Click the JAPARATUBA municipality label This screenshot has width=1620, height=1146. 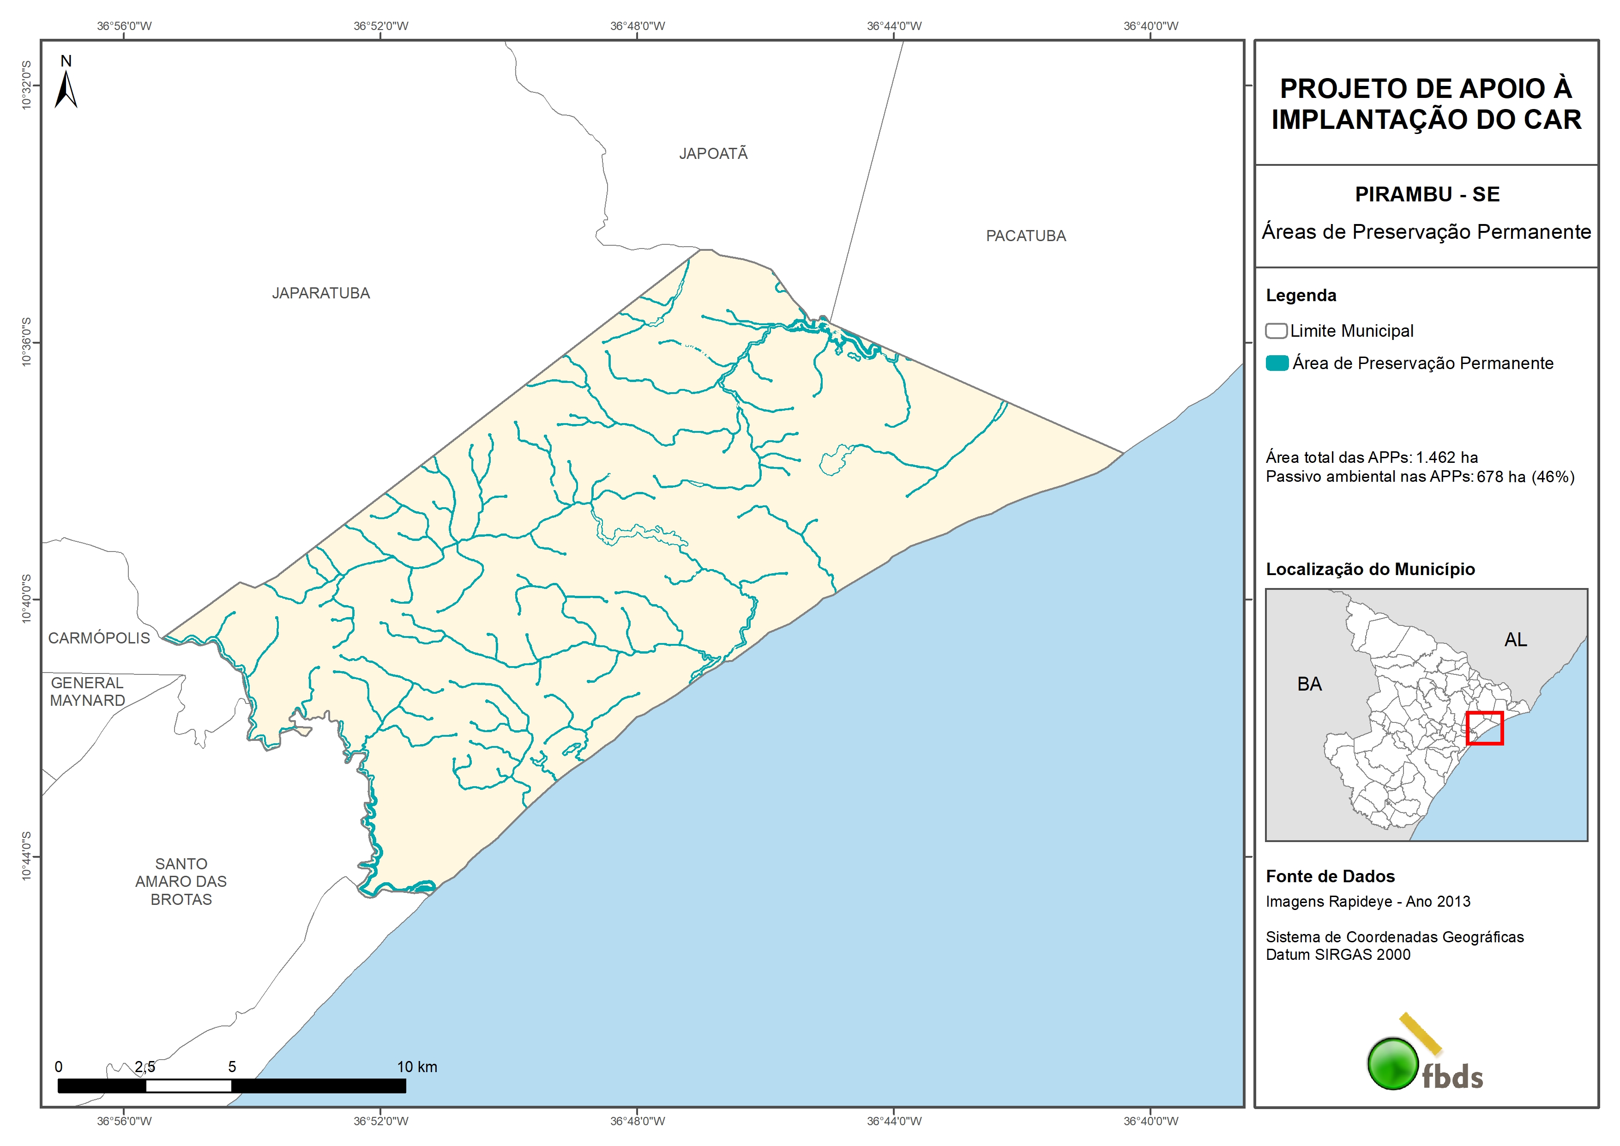(321, 293)
